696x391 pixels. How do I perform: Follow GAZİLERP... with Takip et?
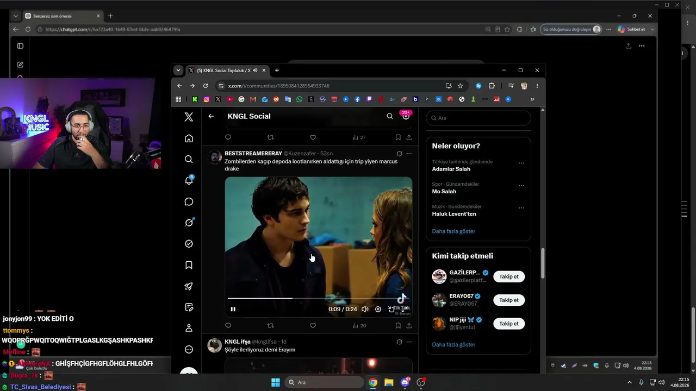pos(509,276)
